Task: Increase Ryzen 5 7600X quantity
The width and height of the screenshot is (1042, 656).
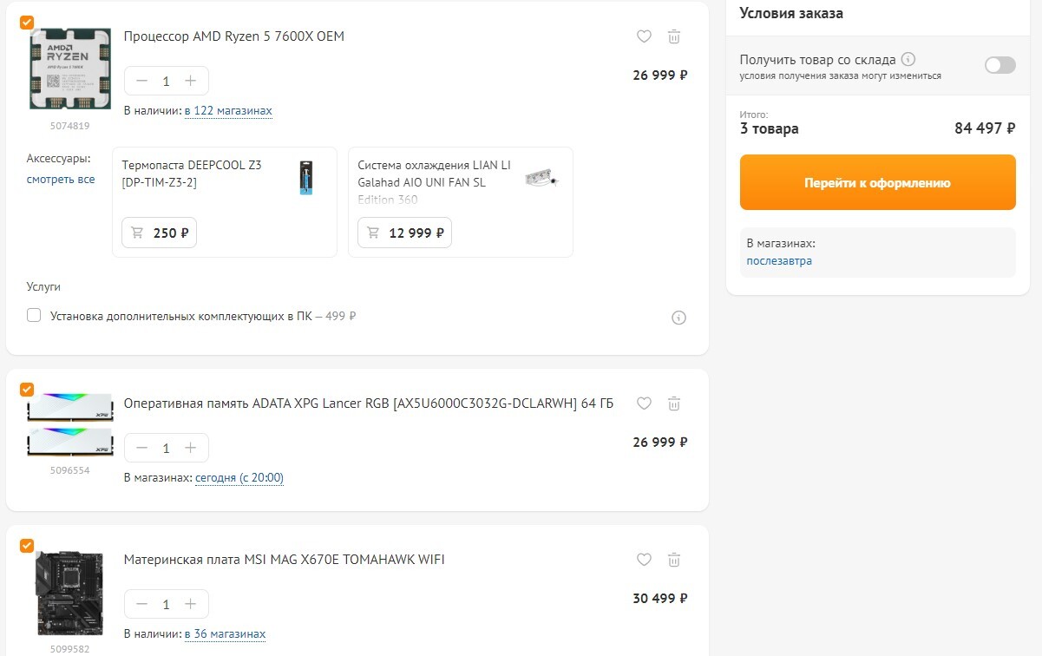Action: click(x=191, y=81)
